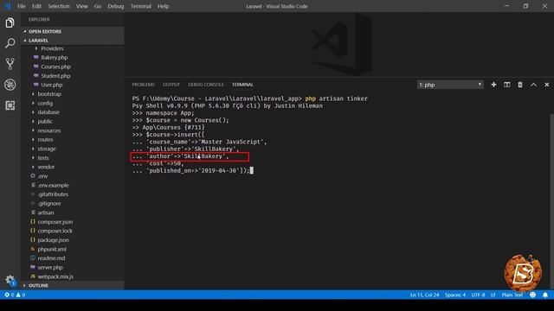Screen dimensions: 554x311
Task: Create a new terminal with plus icon
Action: [493, 85]
